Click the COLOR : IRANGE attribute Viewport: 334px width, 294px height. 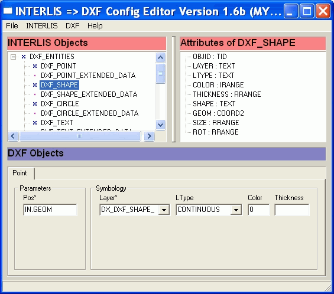[x=218, y=85]
